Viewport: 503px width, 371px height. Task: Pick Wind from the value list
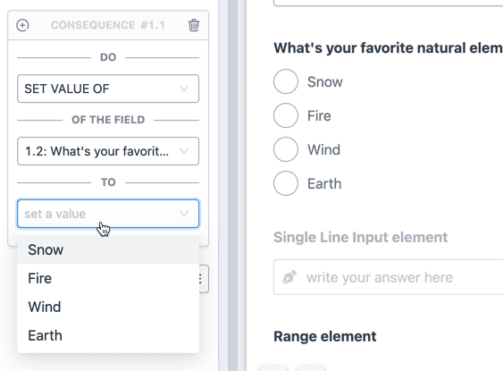(108, 307)
